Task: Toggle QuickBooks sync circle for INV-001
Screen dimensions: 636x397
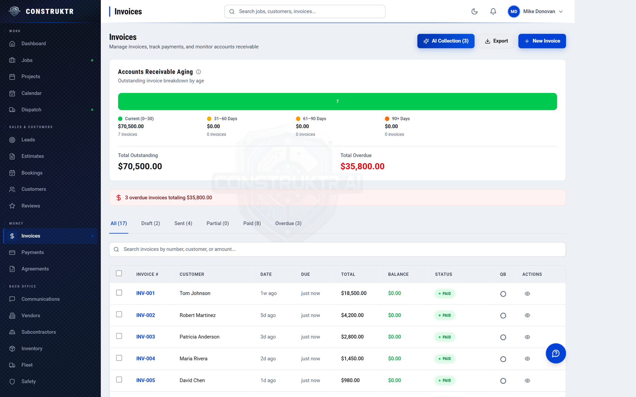Action: click(503, 294)
